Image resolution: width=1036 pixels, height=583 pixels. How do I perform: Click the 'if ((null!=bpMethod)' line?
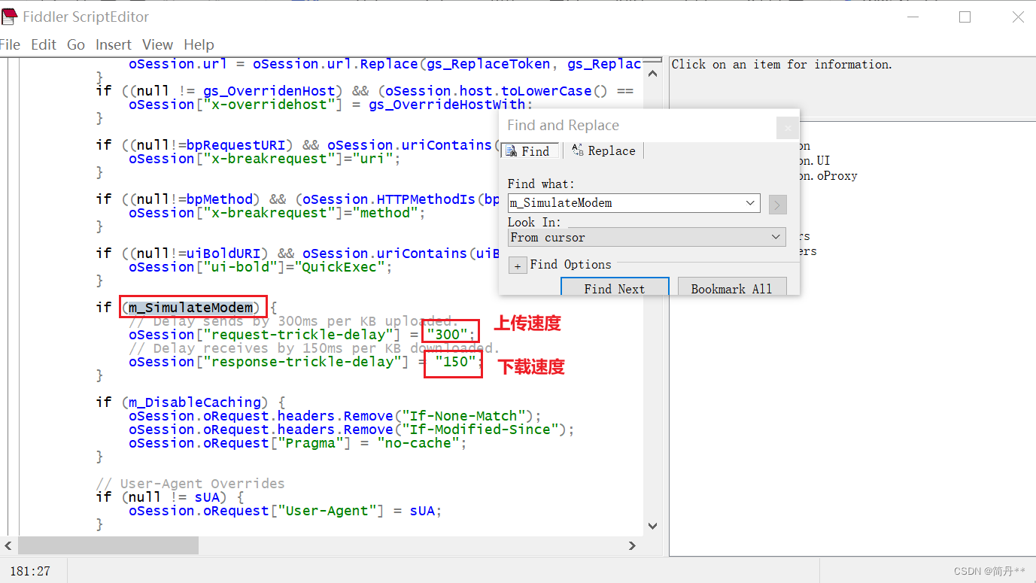coord(298,199)
